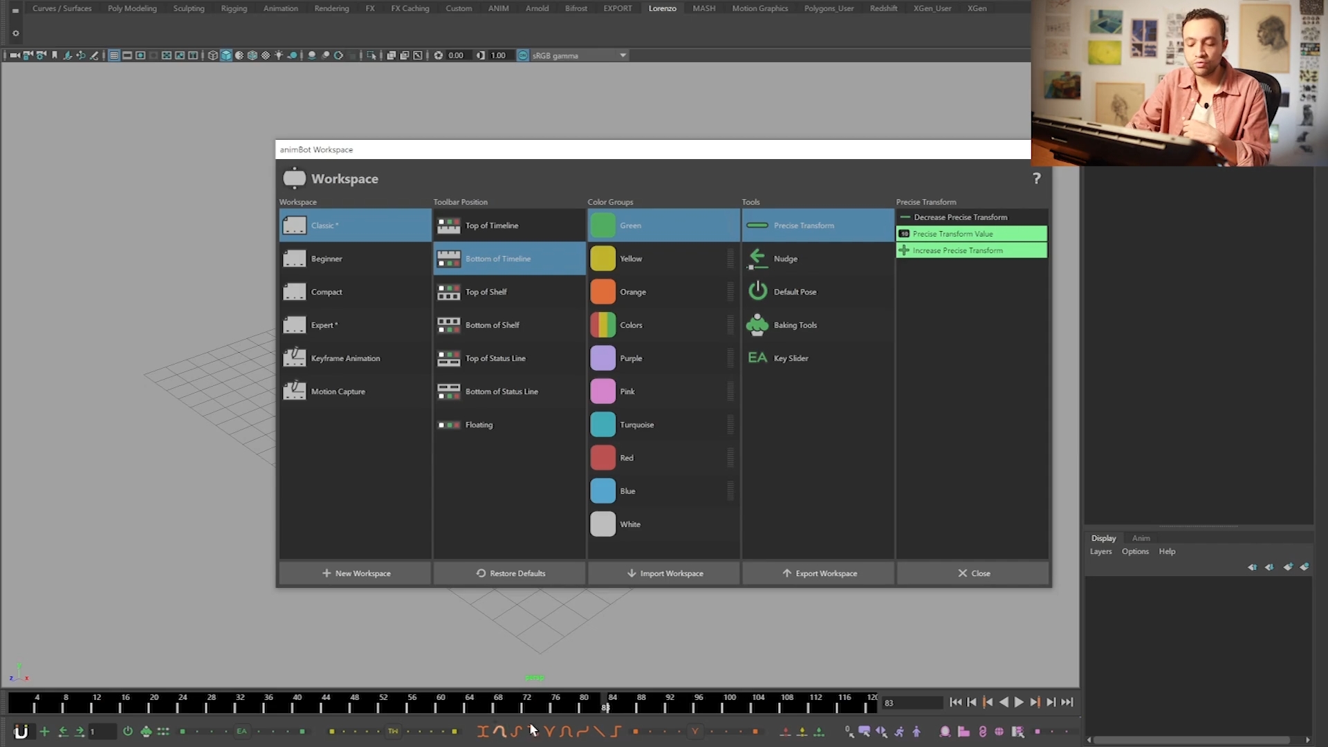Select the Yellow color group swatch

click(603, 259)
